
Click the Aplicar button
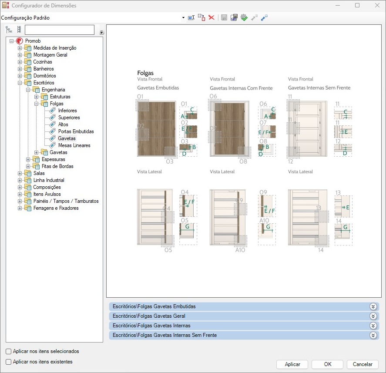point(292,364)
